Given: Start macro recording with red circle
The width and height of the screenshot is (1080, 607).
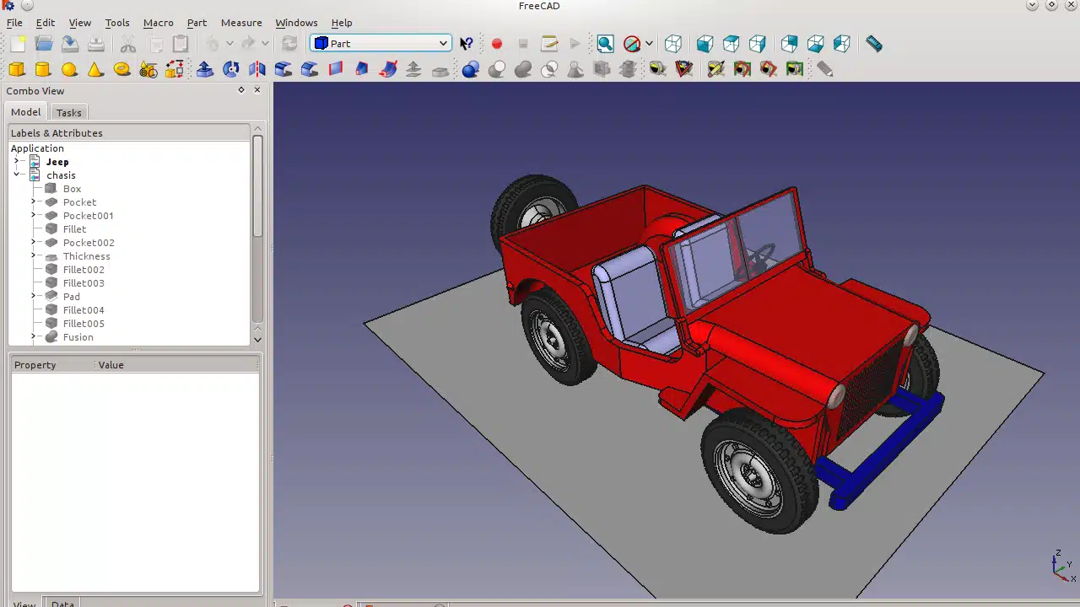Looking at the screenshot, I should (497, 44).
